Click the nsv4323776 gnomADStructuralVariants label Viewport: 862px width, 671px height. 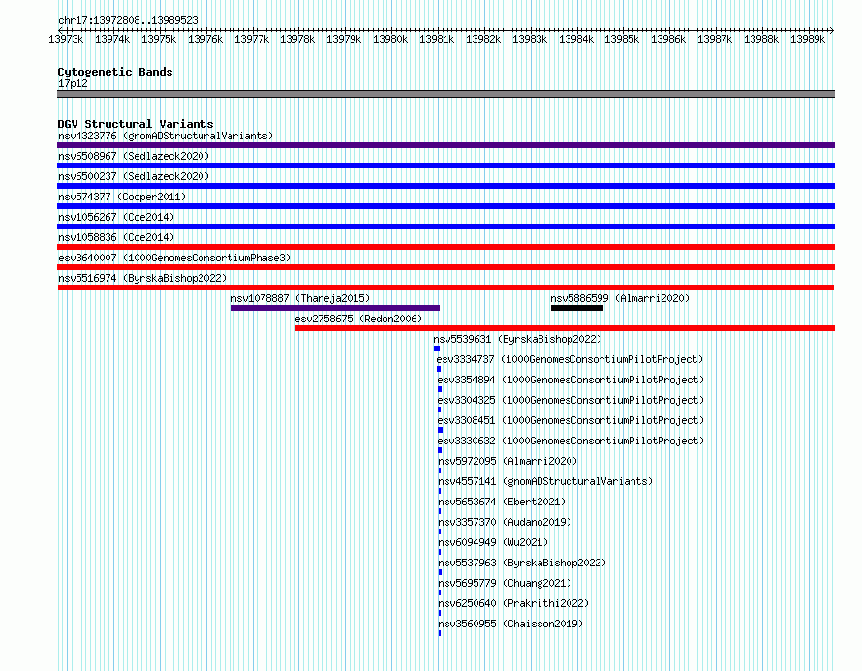point(166,136)
